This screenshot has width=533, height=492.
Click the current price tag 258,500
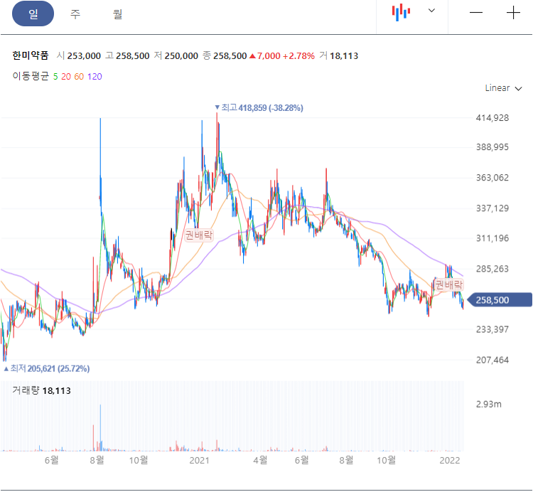click(x=500, y=300)
